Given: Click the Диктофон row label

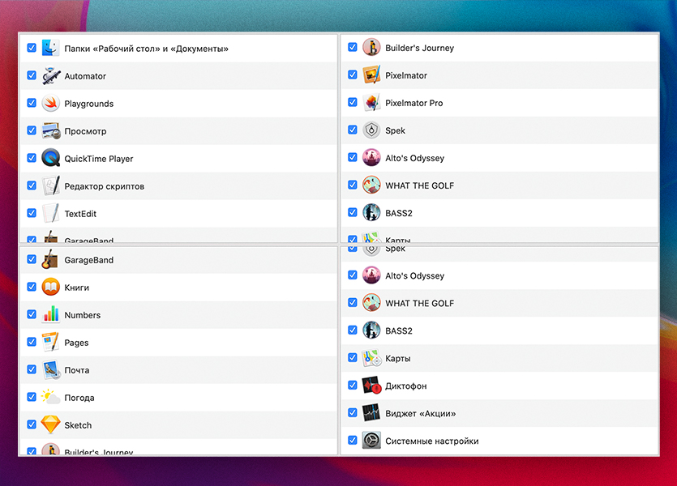Looking at the screenshot, I should click(405, 386).
